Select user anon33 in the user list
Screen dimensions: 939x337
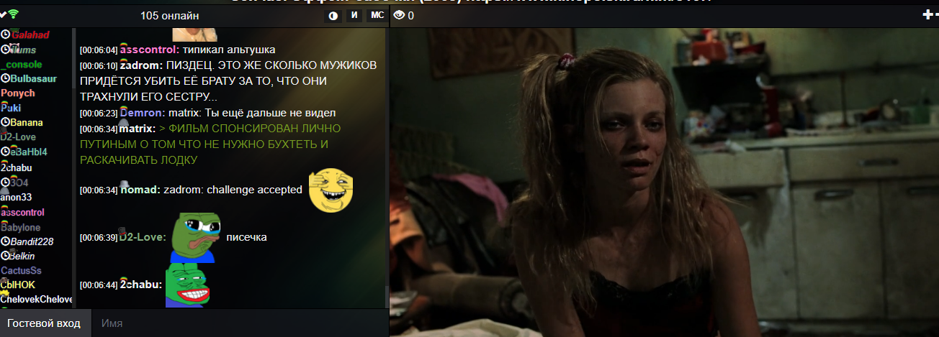coord(16,197)
